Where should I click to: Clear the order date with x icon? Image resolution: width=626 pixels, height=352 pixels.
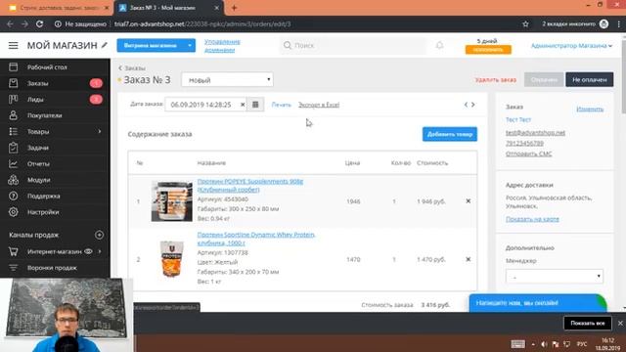[243, 105]
